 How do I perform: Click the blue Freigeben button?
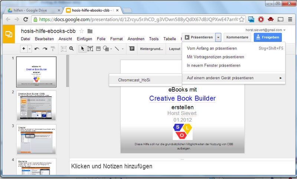click(x=268, y=37)
